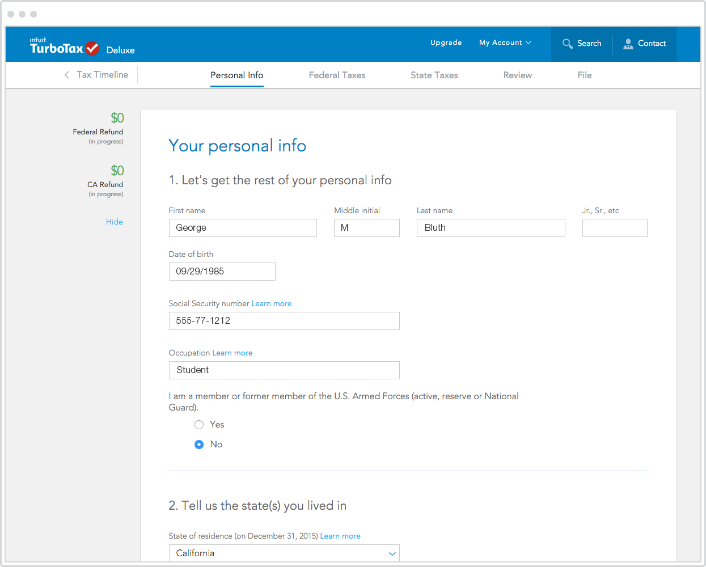Click the Contact button label
This screenshot has width=706, height=567.
coord(652,44)
